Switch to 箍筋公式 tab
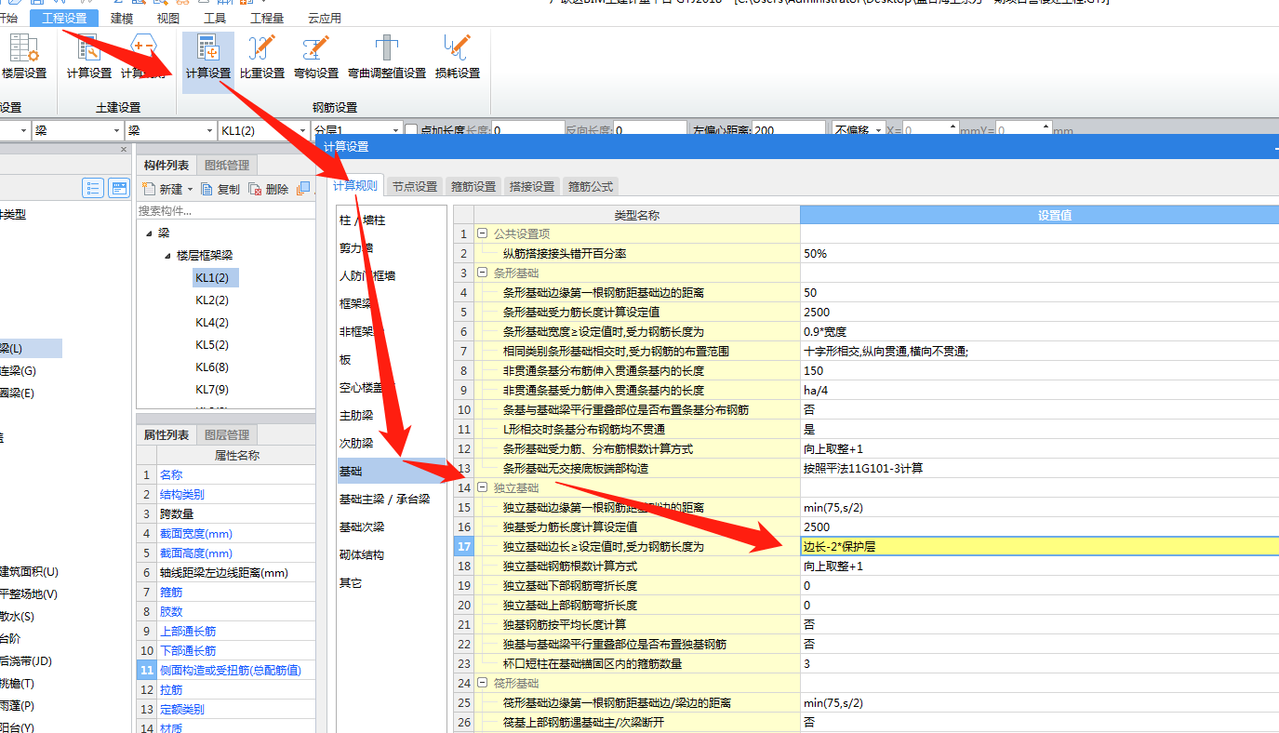The image size is (1279, 733). pyautogui.click(x=591, y=186)
